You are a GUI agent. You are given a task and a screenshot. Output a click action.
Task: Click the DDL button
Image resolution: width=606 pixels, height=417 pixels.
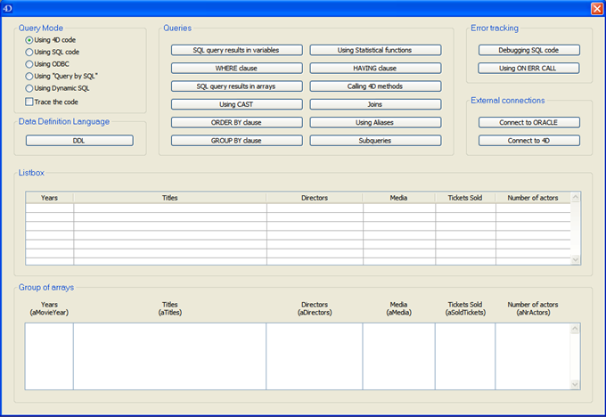point(79,141)
